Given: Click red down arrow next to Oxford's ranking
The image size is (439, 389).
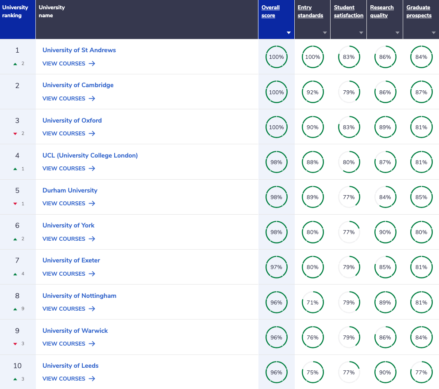Looking at the screenshot, I should point(15,133).
